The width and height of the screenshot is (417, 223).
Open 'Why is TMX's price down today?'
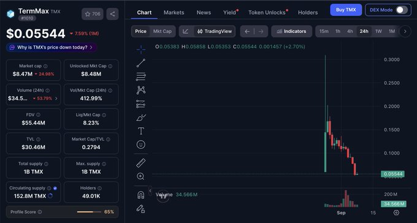pos(52,48)
